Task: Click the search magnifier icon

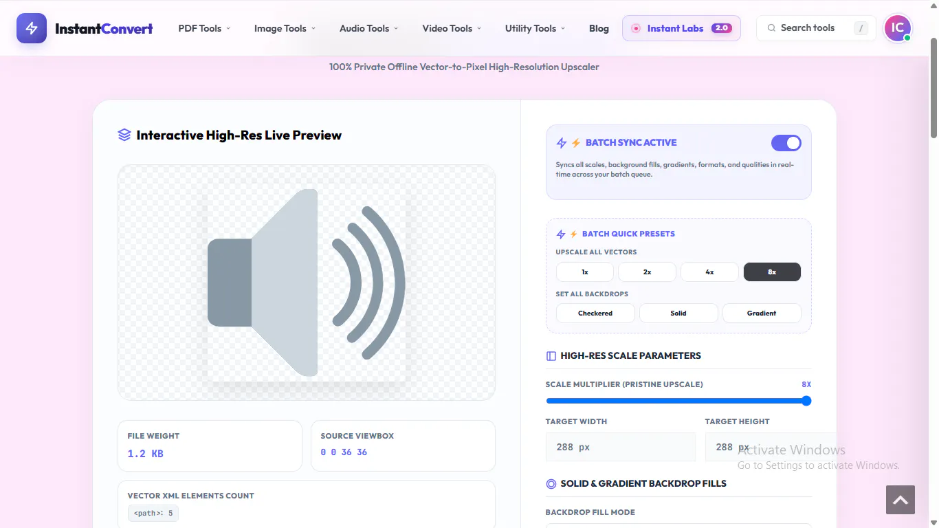Action: pos(772,28)
